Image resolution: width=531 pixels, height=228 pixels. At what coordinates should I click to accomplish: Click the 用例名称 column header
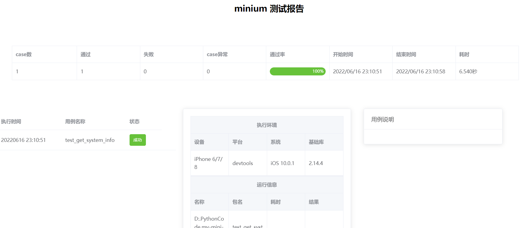[x=75, y=121]
